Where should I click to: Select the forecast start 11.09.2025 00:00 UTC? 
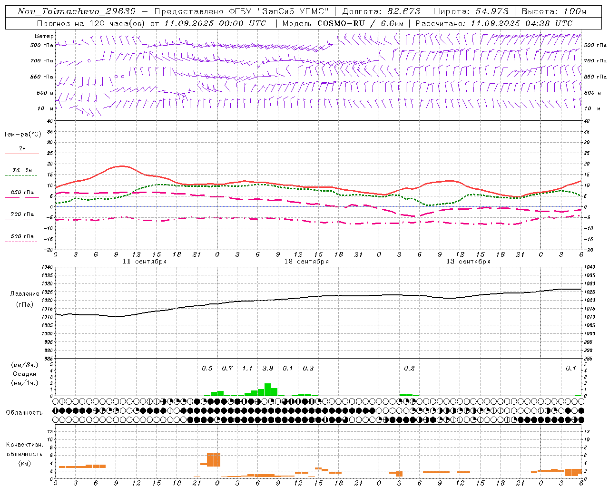point(215,23)
